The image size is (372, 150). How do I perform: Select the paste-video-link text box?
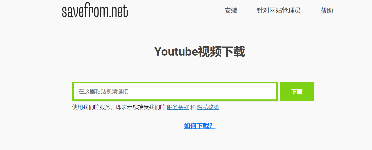click(x=175, y=91)
